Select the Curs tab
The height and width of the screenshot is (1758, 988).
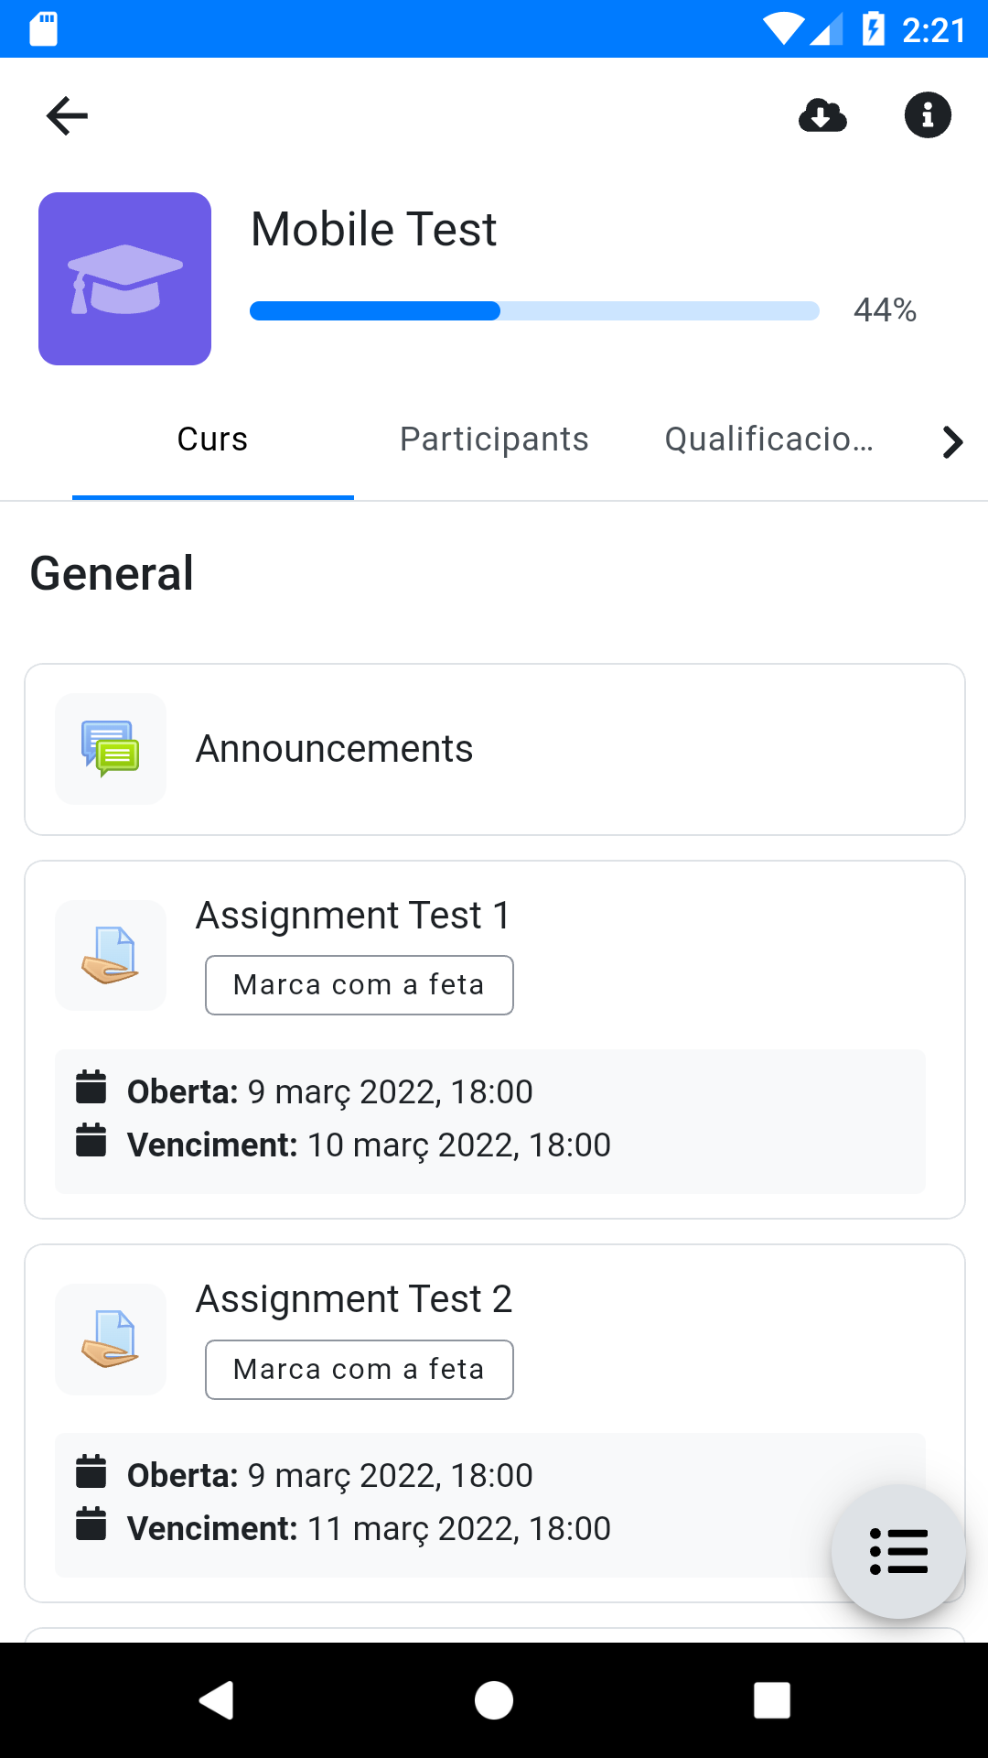tap(212, 439)
